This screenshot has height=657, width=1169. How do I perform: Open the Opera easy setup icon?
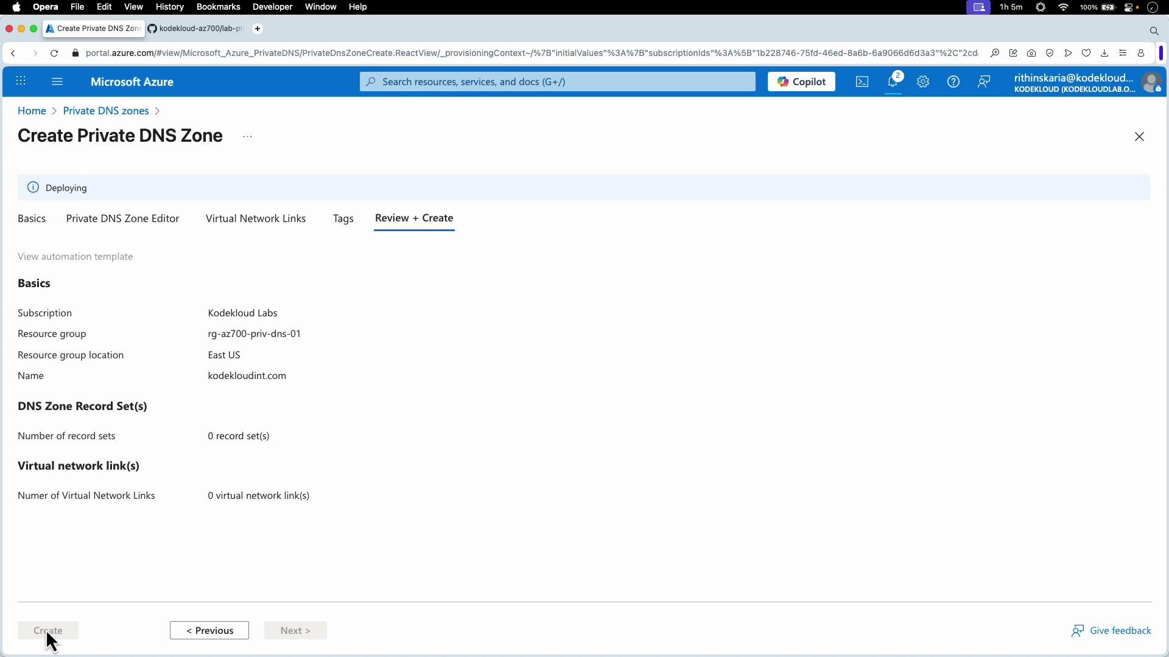click(1123, 54)
